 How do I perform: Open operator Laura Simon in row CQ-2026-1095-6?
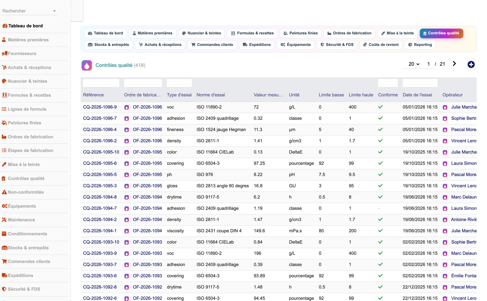tap(464, 163)
